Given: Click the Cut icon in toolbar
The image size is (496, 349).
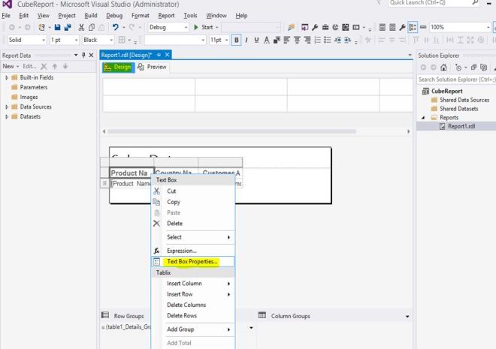Looking at the screenshot, I should pyautogui.click(x=80, y=28).
